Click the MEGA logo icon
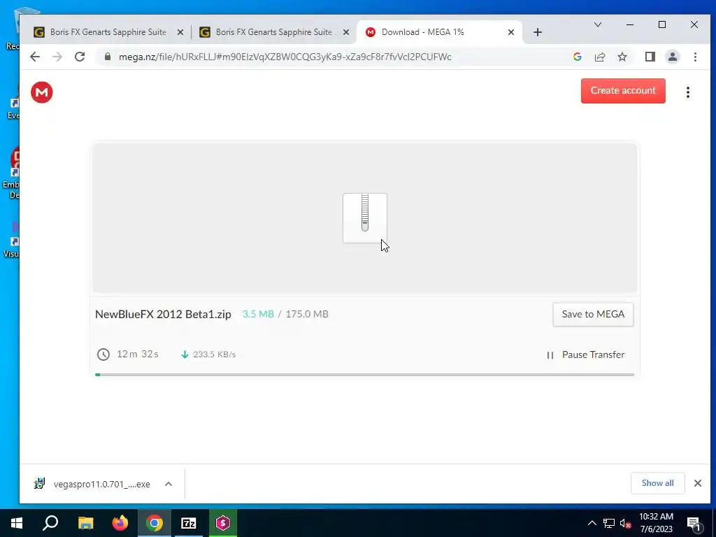This screenshot has width=716, height=537. pos(41,92)
